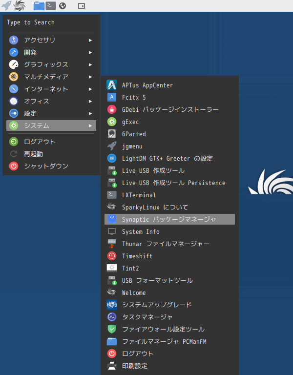Viewport: 293px width, 375px height.
Task: Expand the アクセサリ submenu arrow
Action: pyautogui.click(x=90, y=40)
